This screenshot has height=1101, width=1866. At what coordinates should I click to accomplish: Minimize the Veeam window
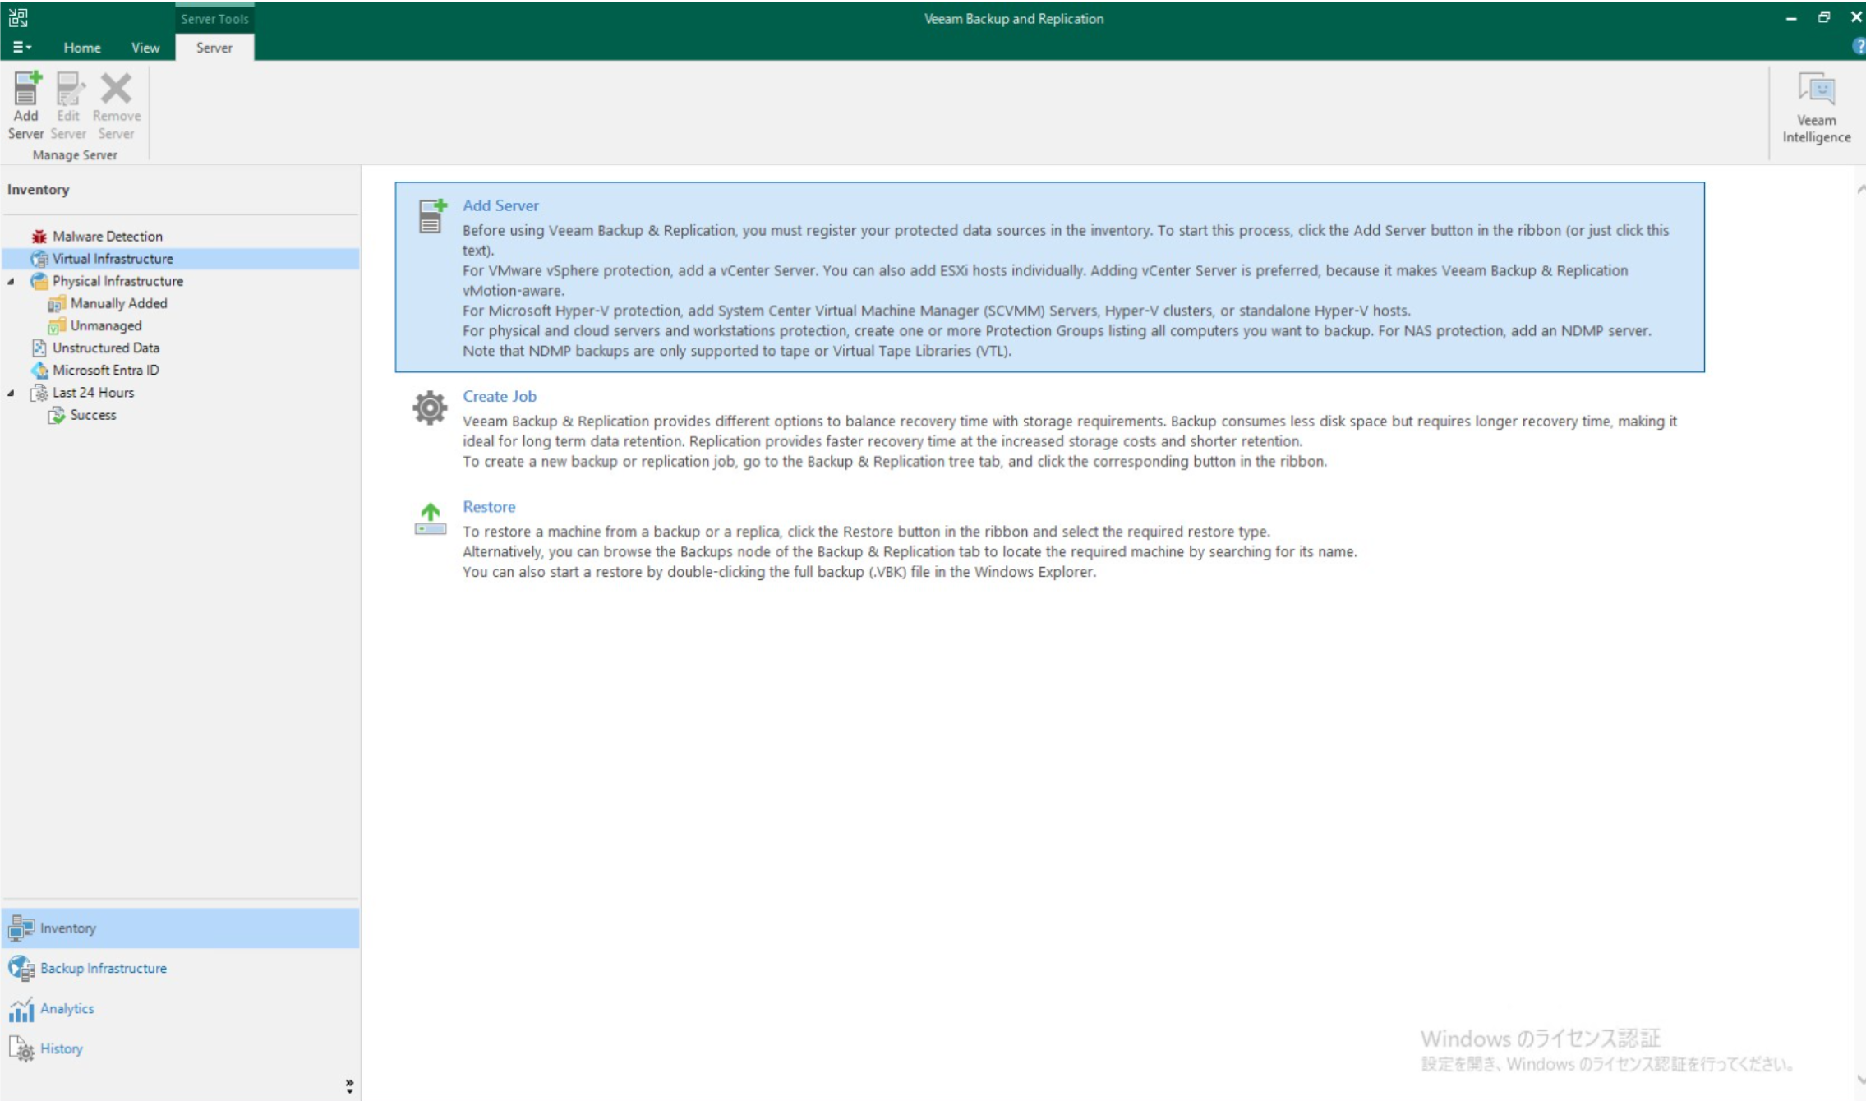pos(1791,17)
